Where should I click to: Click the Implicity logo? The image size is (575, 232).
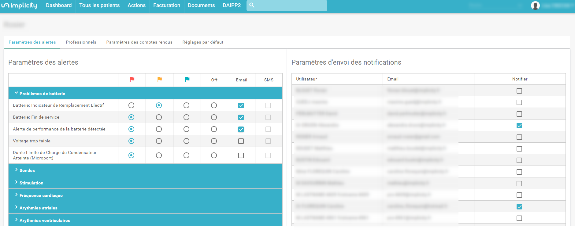19,5
